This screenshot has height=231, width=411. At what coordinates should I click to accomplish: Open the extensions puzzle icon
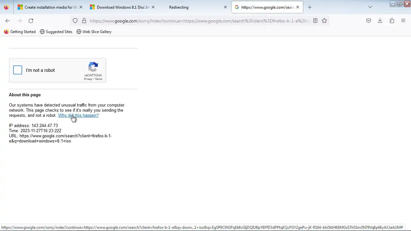click(392, 21)
